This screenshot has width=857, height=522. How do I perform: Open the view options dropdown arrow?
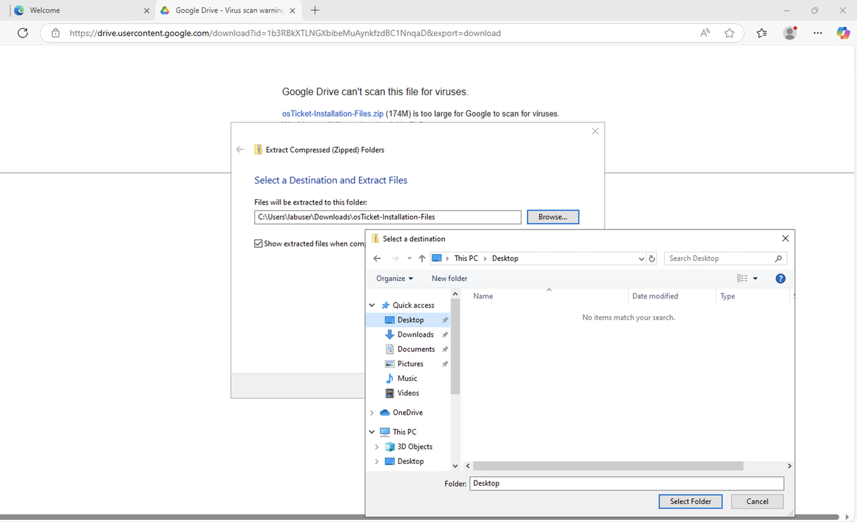tap(755, 278)
